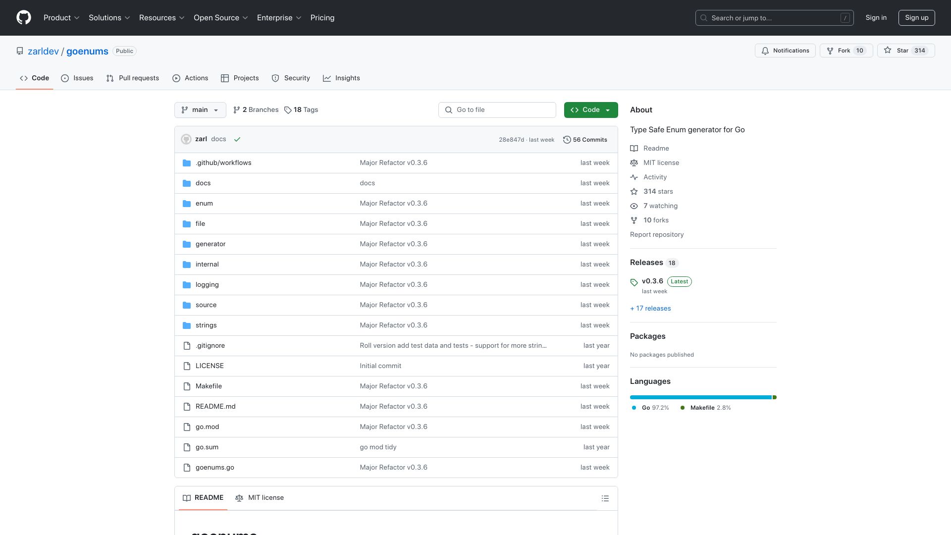Expand the Resources menu
This screenshot has height=535, width=951.
point(162,18)
